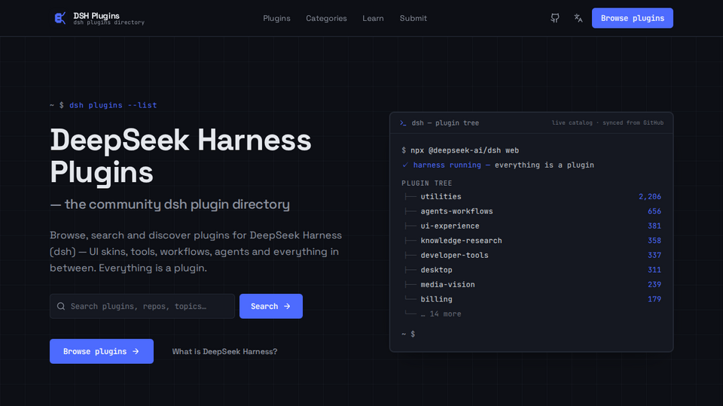Click "harness running" status text
723x406 pixels.
447,165
